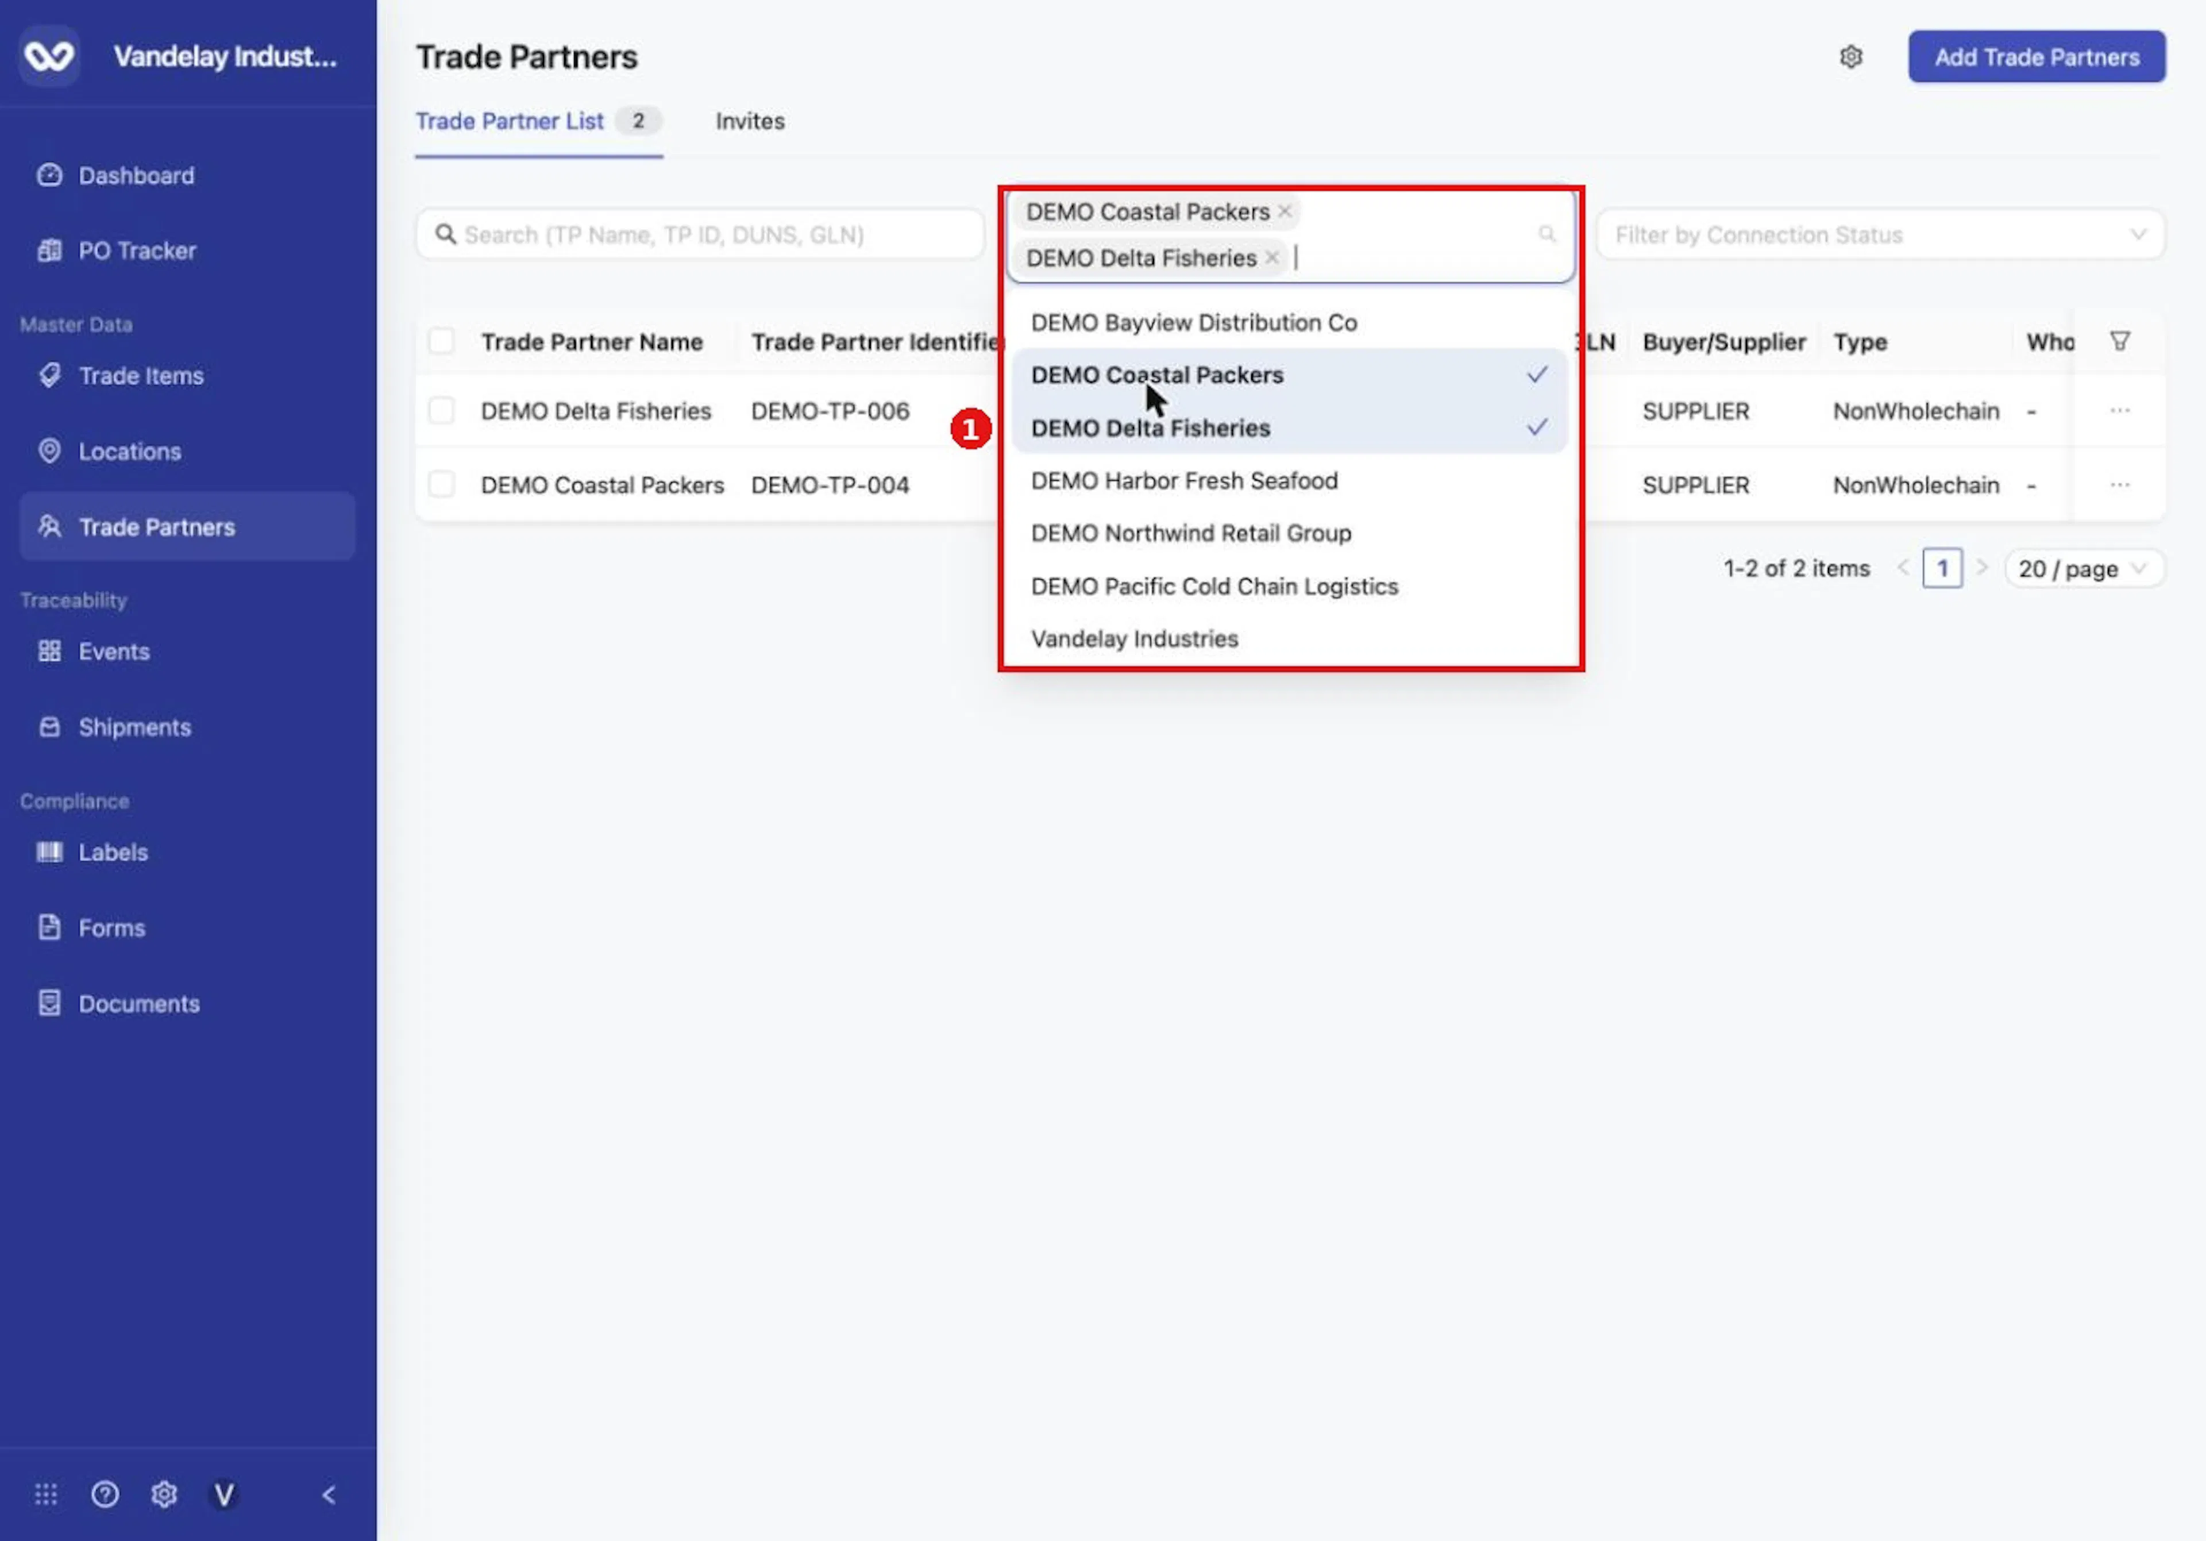Go to pagination page 1
This screenshot has height=1541, width=2206.
coord(1942,569)
